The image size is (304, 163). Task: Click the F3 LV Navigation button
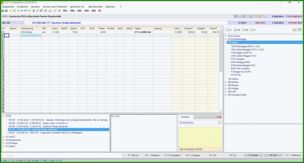click(x=173, y=156)
